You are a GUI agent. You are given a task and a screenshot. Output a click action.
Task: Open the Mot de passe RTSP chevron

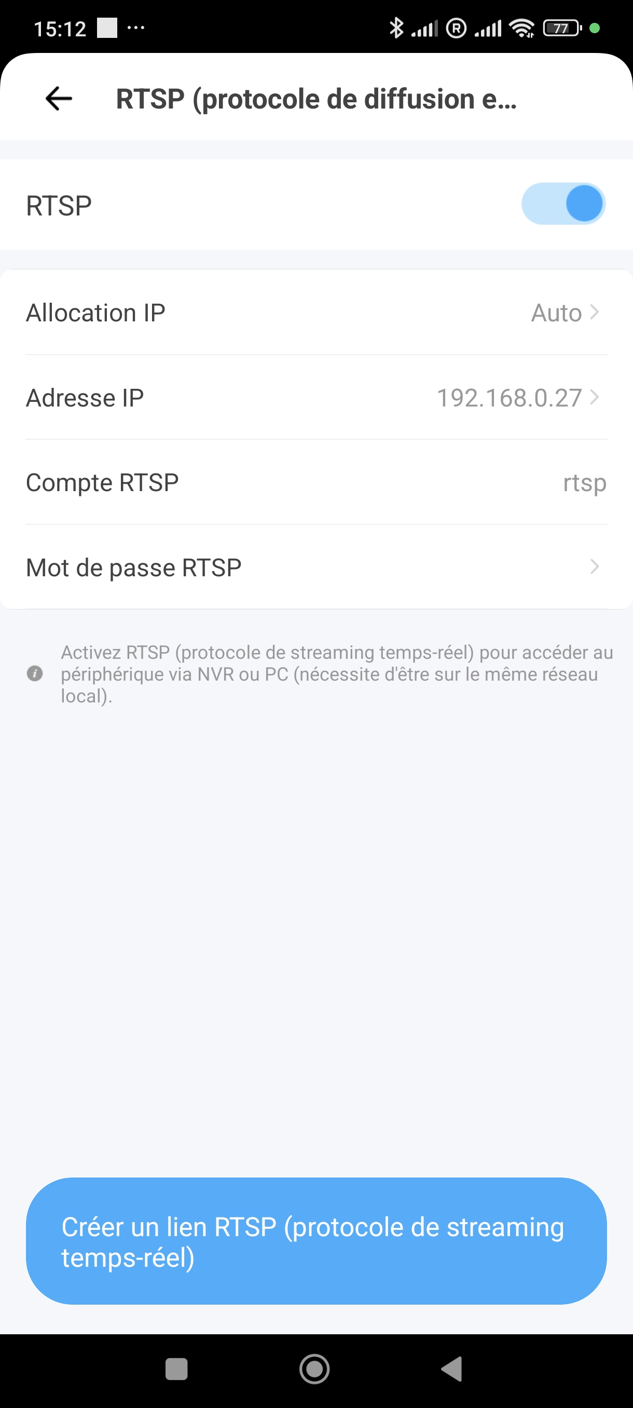594,567
